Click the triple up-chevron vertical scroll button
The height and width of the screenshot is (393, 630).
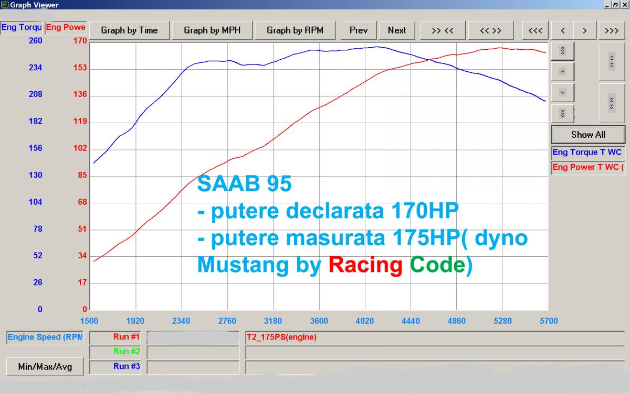(562, 51)
